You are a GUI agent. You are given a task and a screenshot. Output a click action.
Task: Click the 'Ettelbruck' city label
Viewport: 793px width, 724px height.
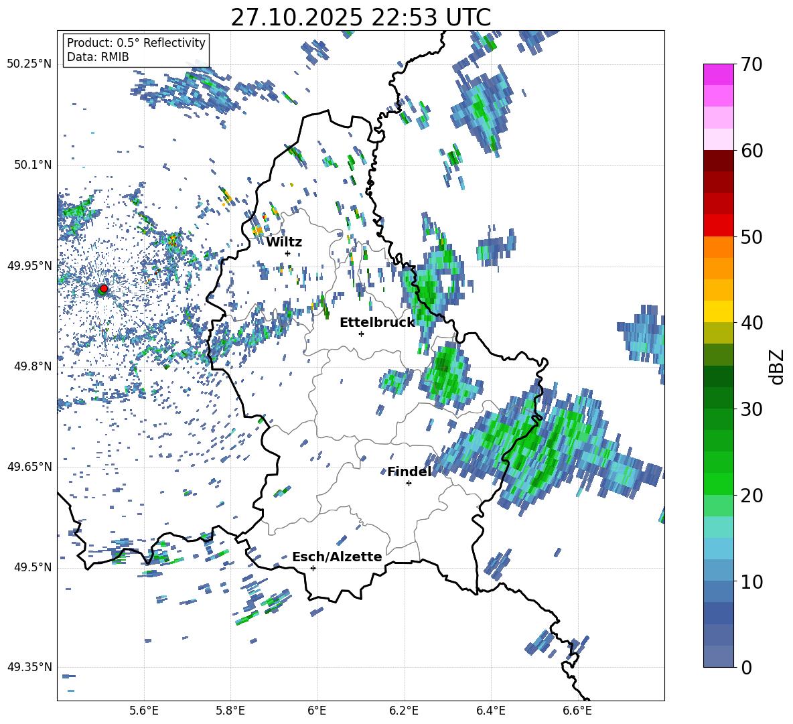point(377,323)
